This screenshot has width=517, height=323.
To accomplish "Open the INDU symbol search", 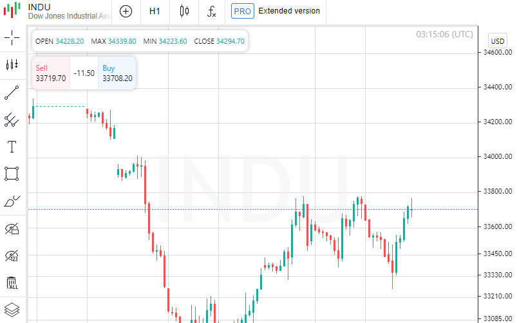I will 59,11.
